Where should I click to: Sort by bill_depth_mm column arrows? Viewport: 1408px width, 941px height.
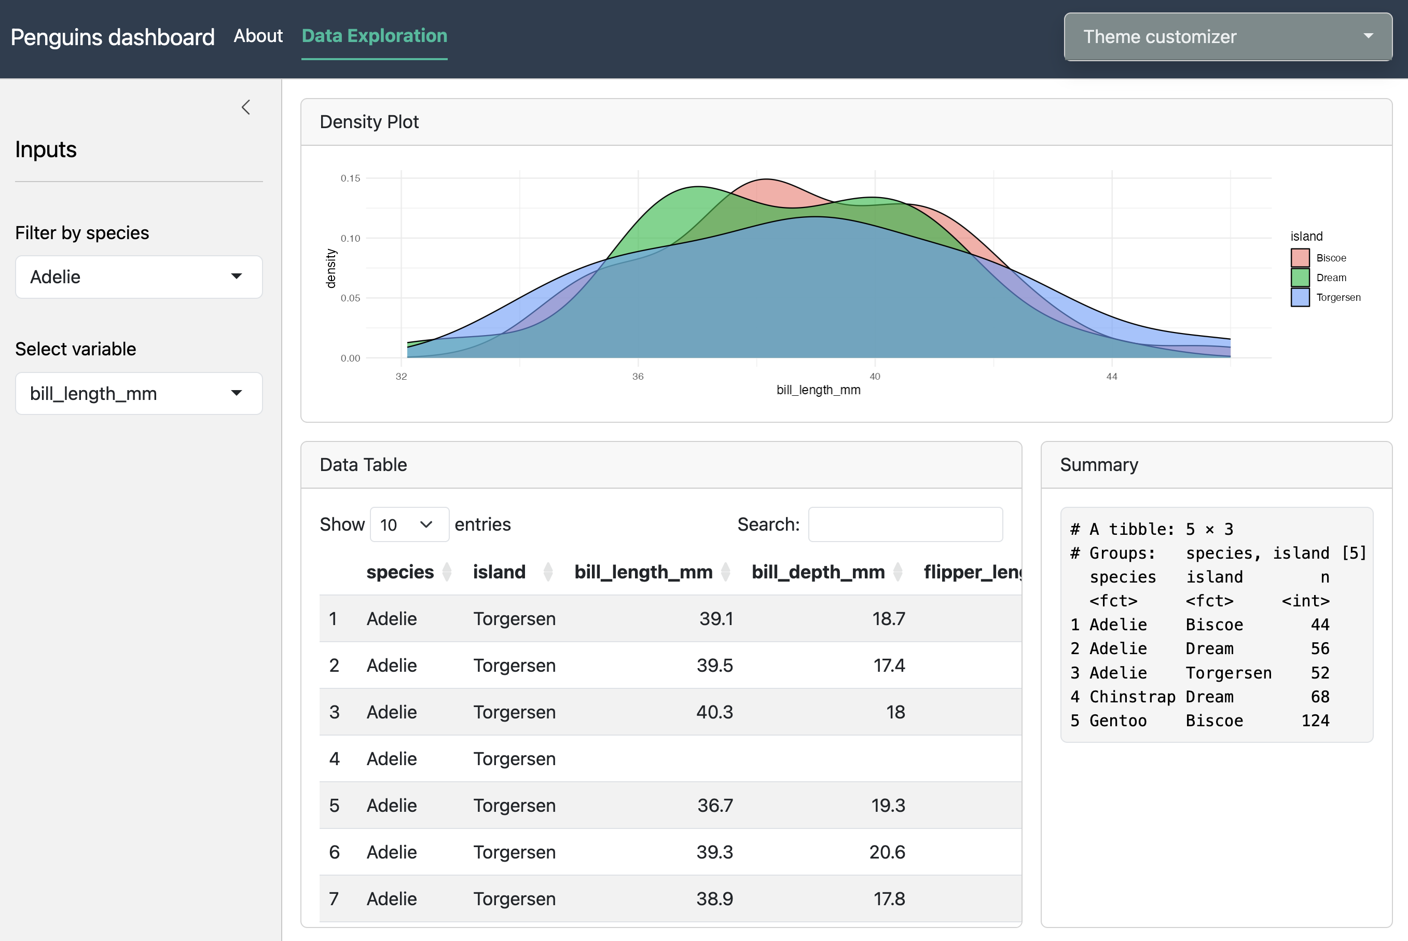coord(898,572)
